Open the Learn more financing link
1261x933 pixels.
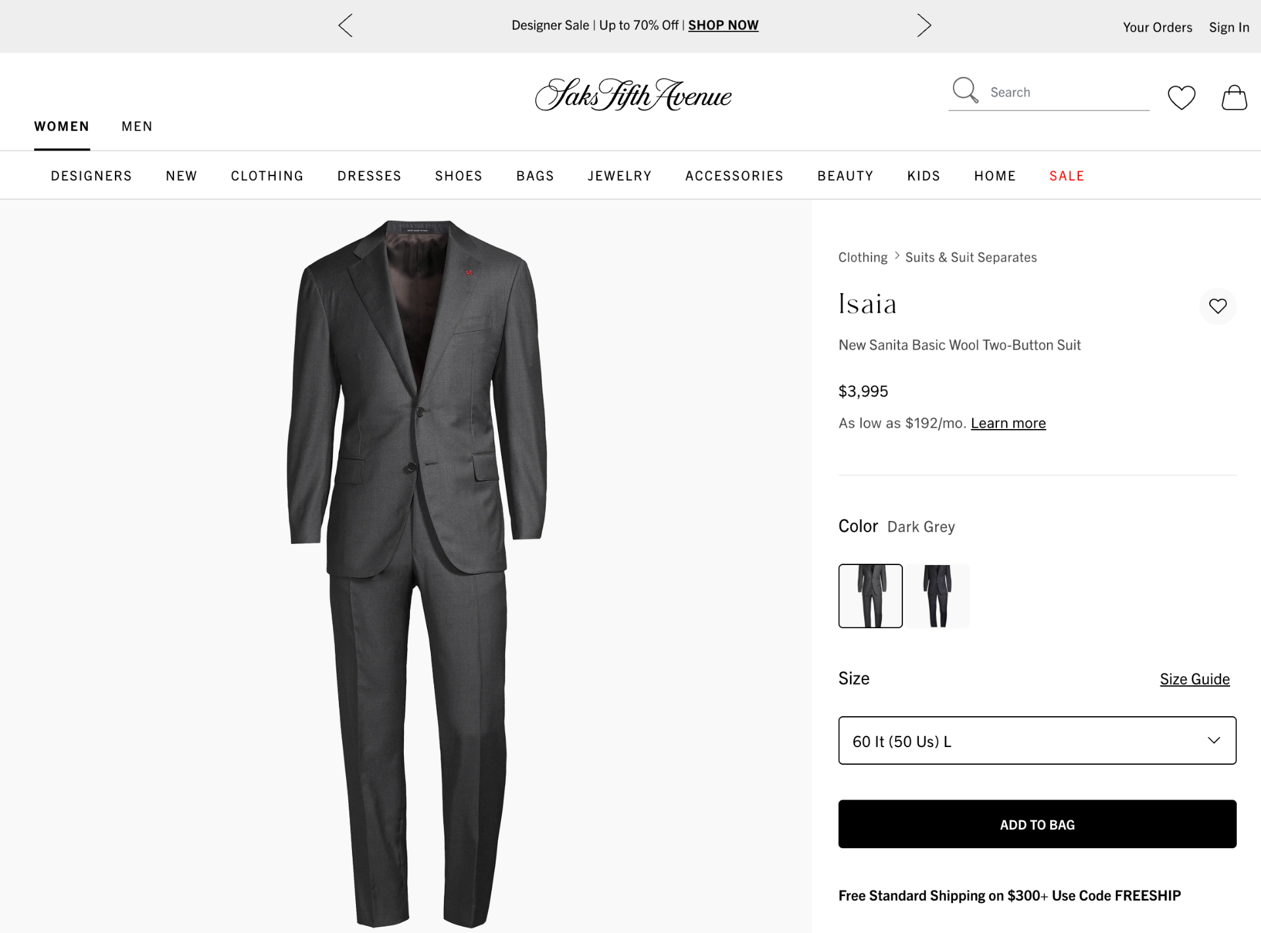tap(1007, 423)
